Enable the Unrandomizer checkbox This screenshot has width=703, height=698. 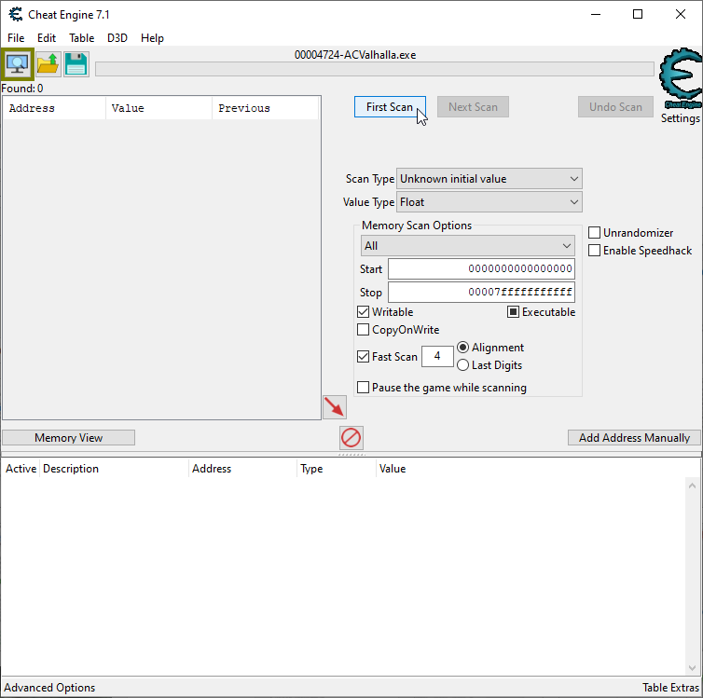pos(595,232)
